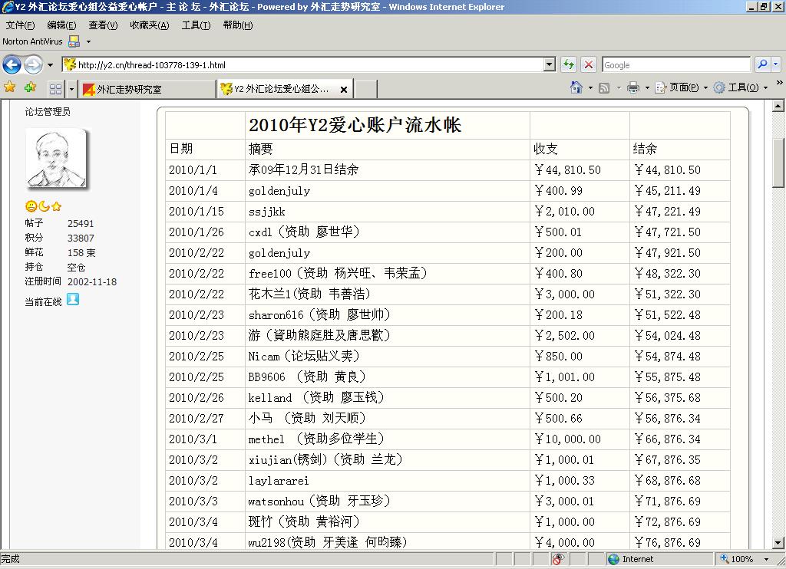
Task: Open the Print options dropdown arrow
Action: (x=647, y=88)
